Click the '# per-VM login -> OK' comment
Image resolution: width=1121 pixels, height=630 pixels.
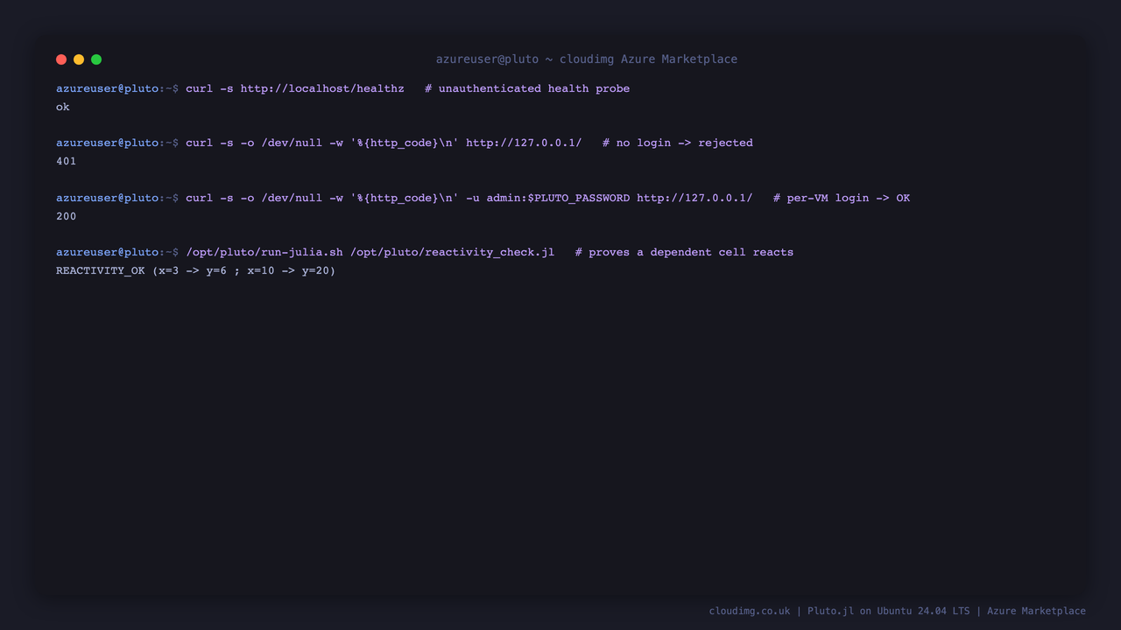point(842,198)
